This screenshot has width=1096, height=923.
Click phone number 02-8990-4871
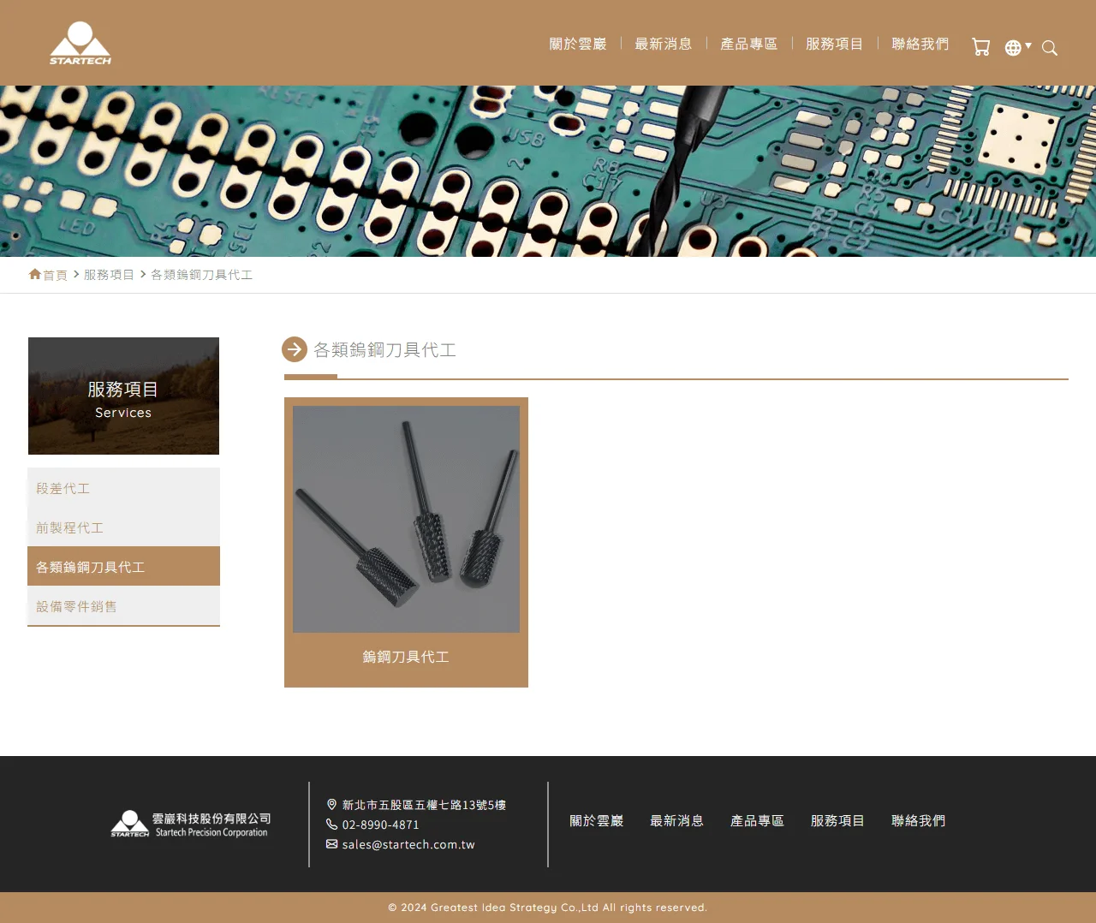coord(381,825)
